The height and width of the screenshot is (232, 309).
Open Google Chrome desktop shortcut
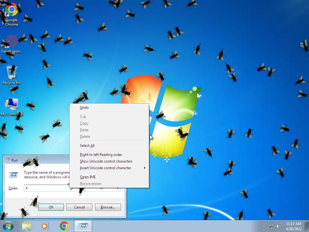tap(11, 15)
